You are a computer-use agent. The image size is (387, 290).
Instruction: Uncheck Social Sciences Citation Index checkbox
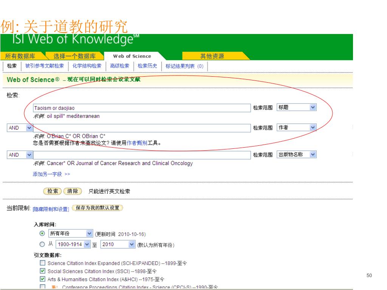43,271
